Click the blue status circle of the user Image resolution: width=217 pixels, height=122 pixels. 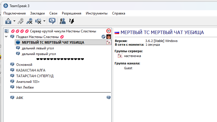(18, 42)
